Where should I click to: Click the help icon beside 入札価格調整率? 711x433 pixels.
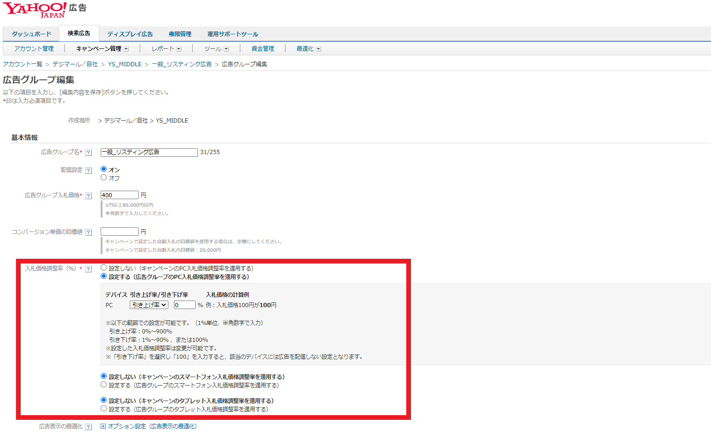click(x=88, y=269)
